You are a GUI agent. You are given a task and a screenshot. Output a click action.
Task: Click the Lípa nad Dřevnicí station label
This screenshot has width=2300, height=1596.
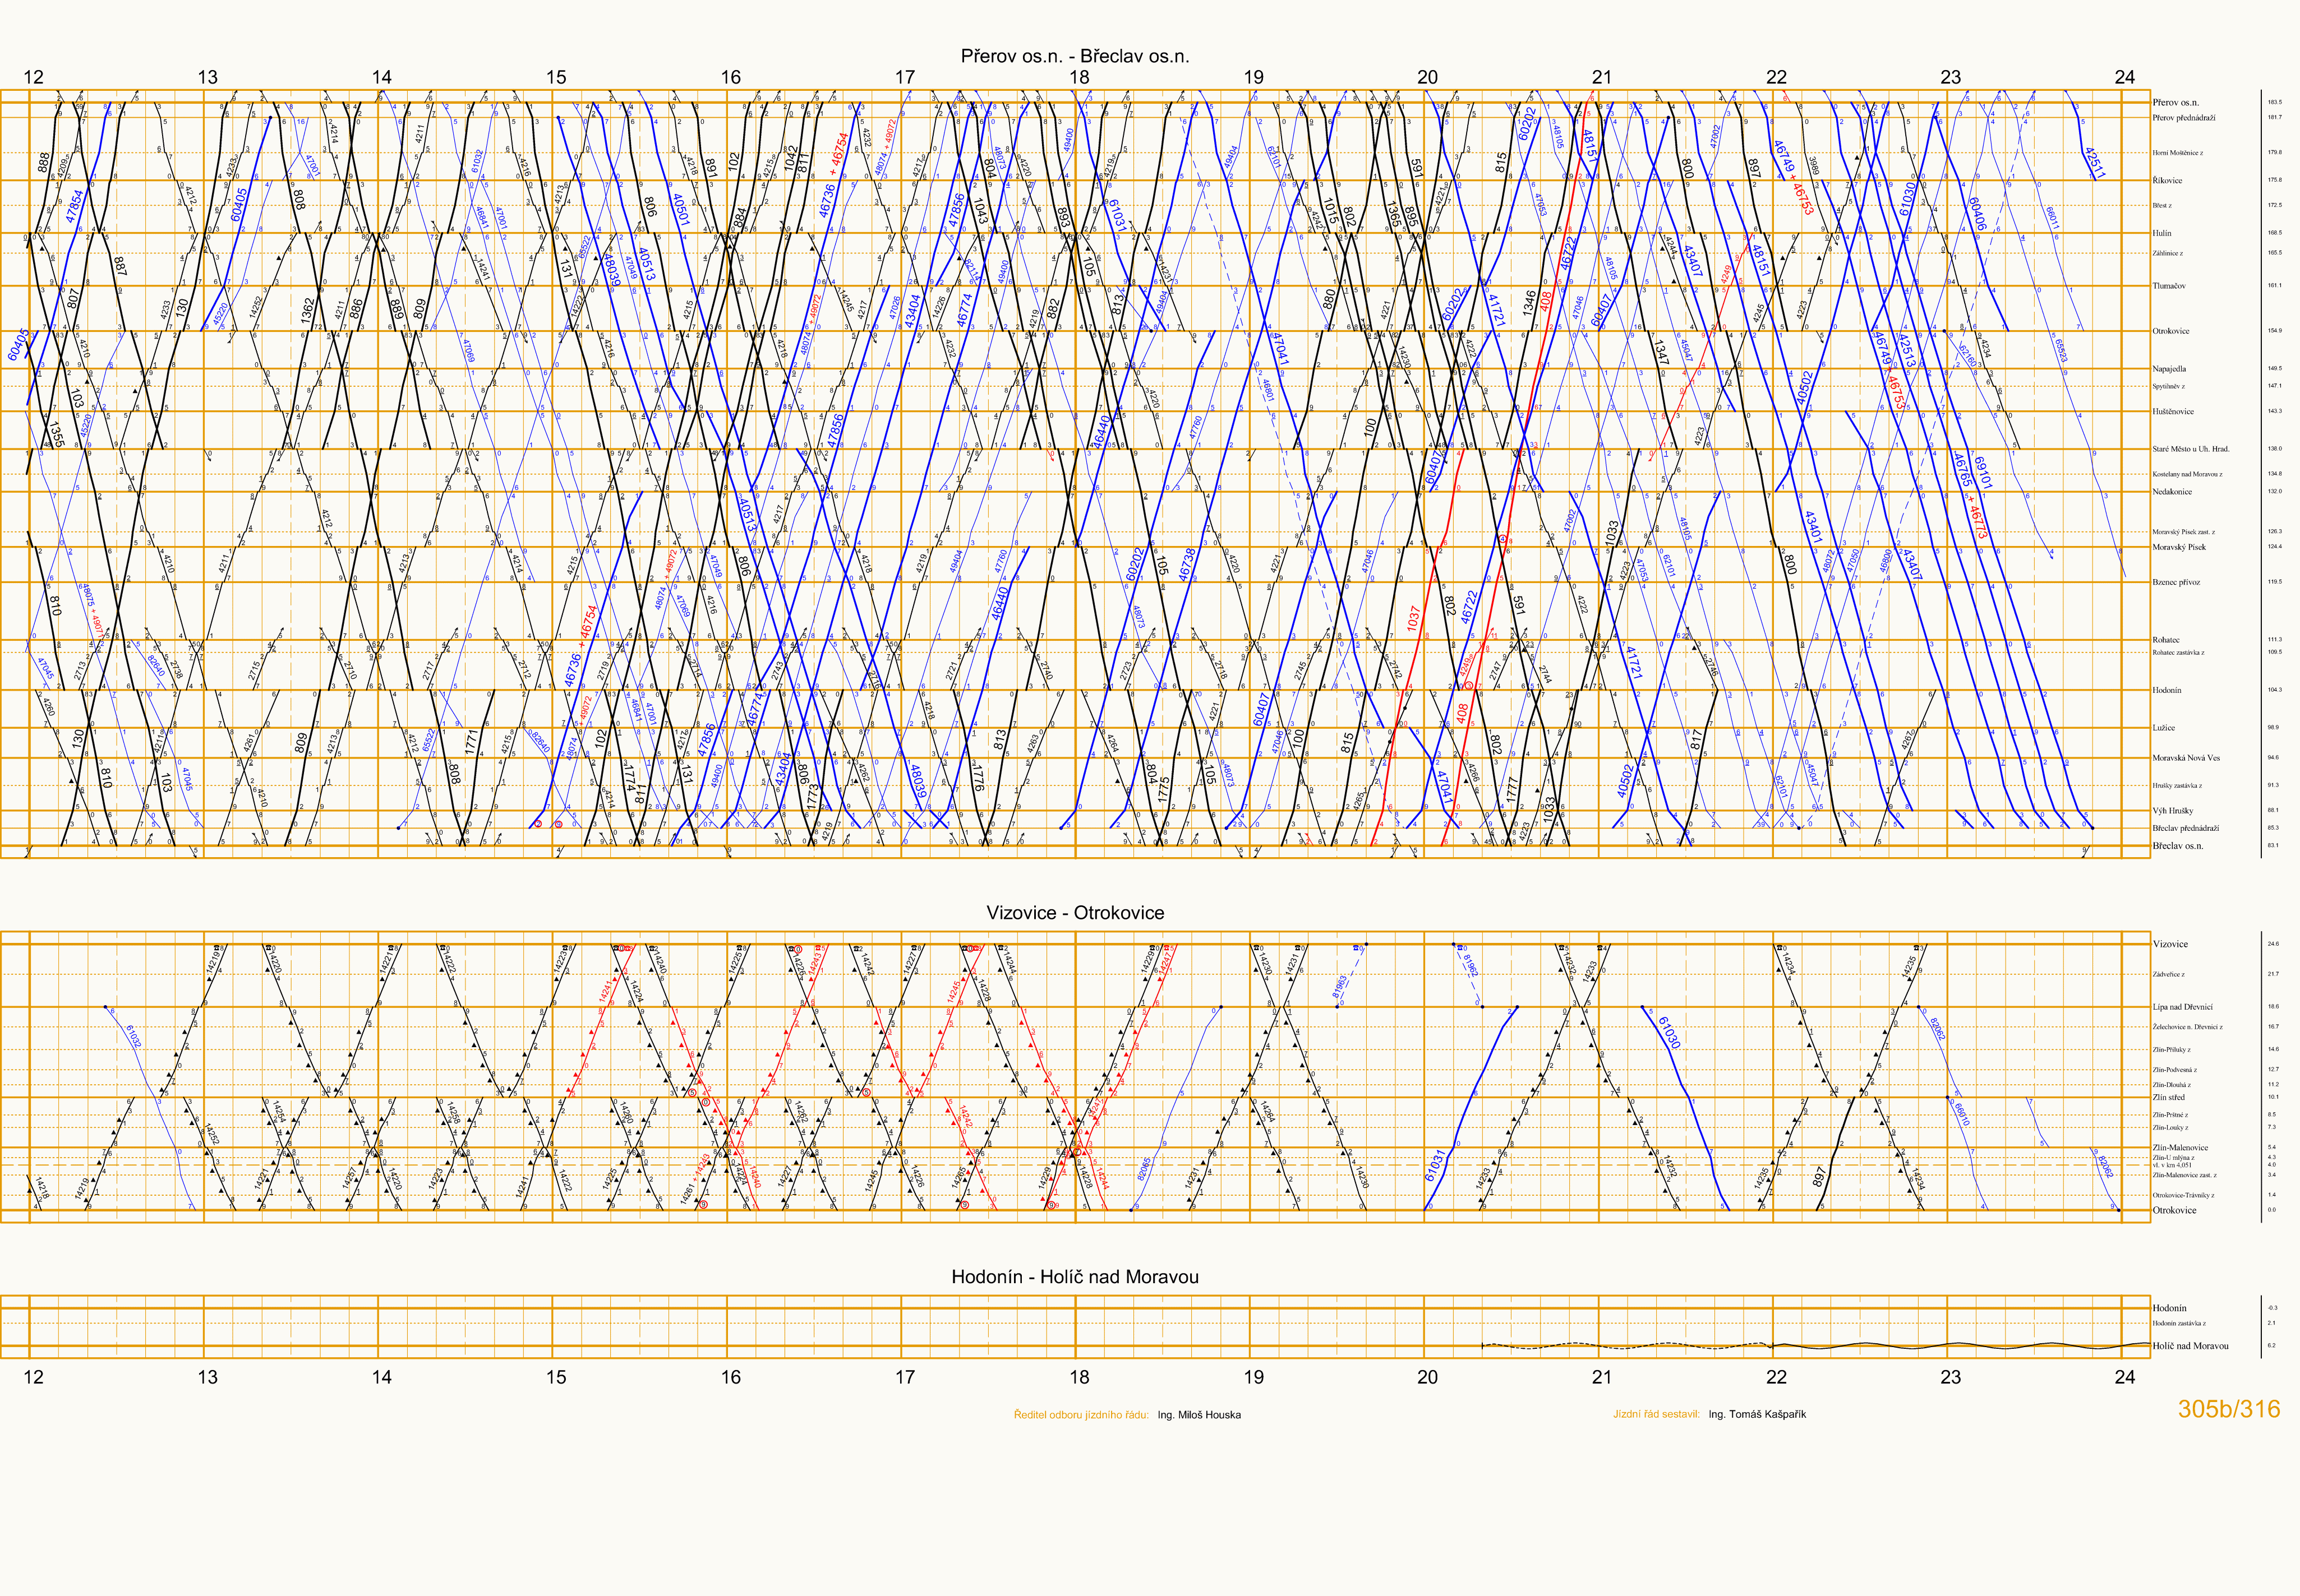pos(2182,1007)
